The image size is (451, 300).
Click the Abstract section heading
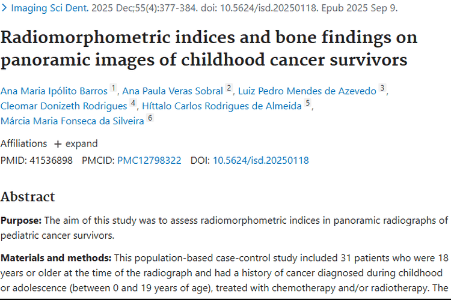click(28, 197)
